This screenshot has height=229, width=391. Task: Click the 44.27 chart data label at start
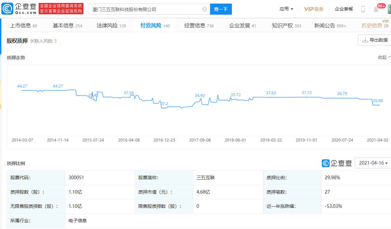[22, 86]
